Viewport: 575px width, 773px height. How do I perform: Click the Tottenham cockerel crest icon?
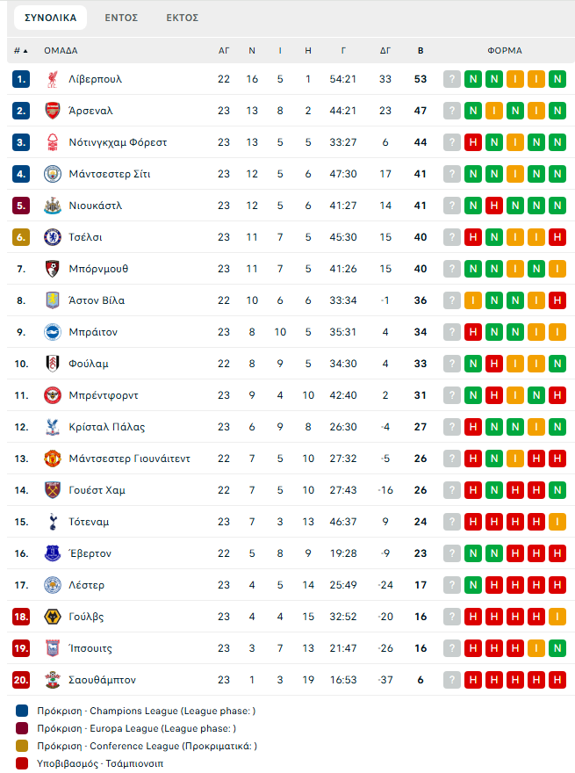[x=52, y=522]
